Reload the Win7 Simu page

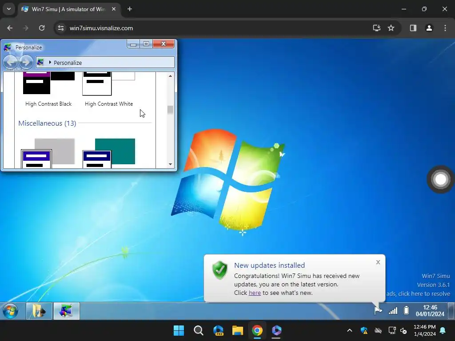pos(42,28)
